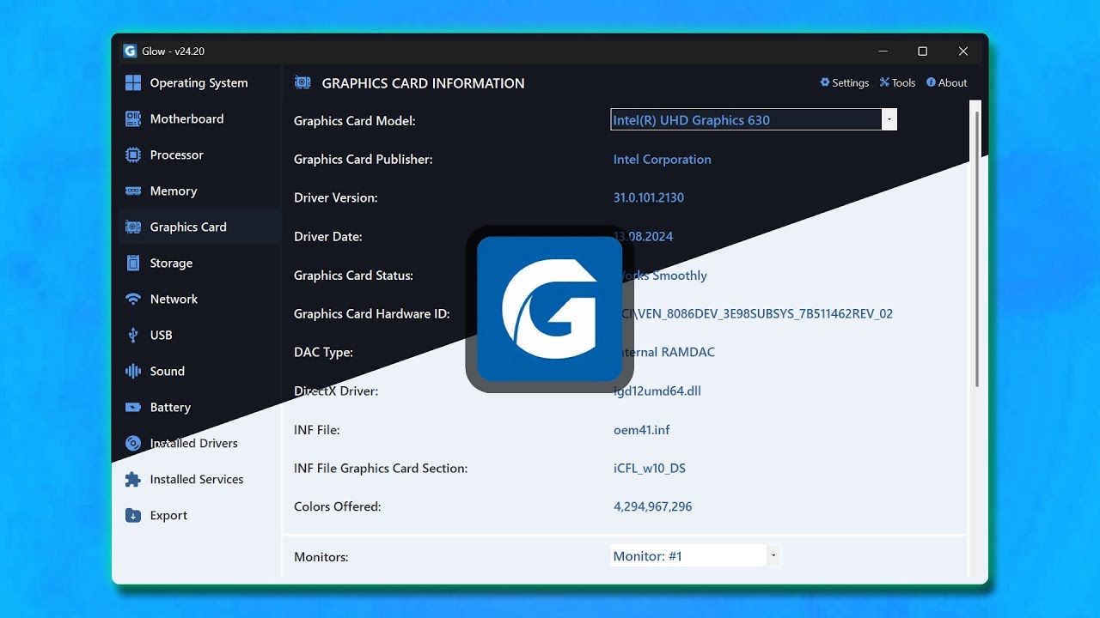Image resolution: width=1100 pixels, height=618 pixels.
Task: Click the Sound waveform icon
Action: point(133,371)
